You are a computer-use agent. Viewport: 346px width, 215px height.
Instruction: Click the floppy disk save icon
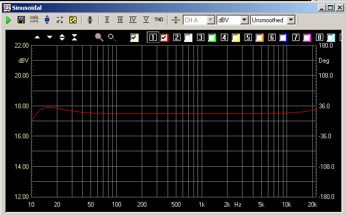pyautogui.click(x=21, y=20)
